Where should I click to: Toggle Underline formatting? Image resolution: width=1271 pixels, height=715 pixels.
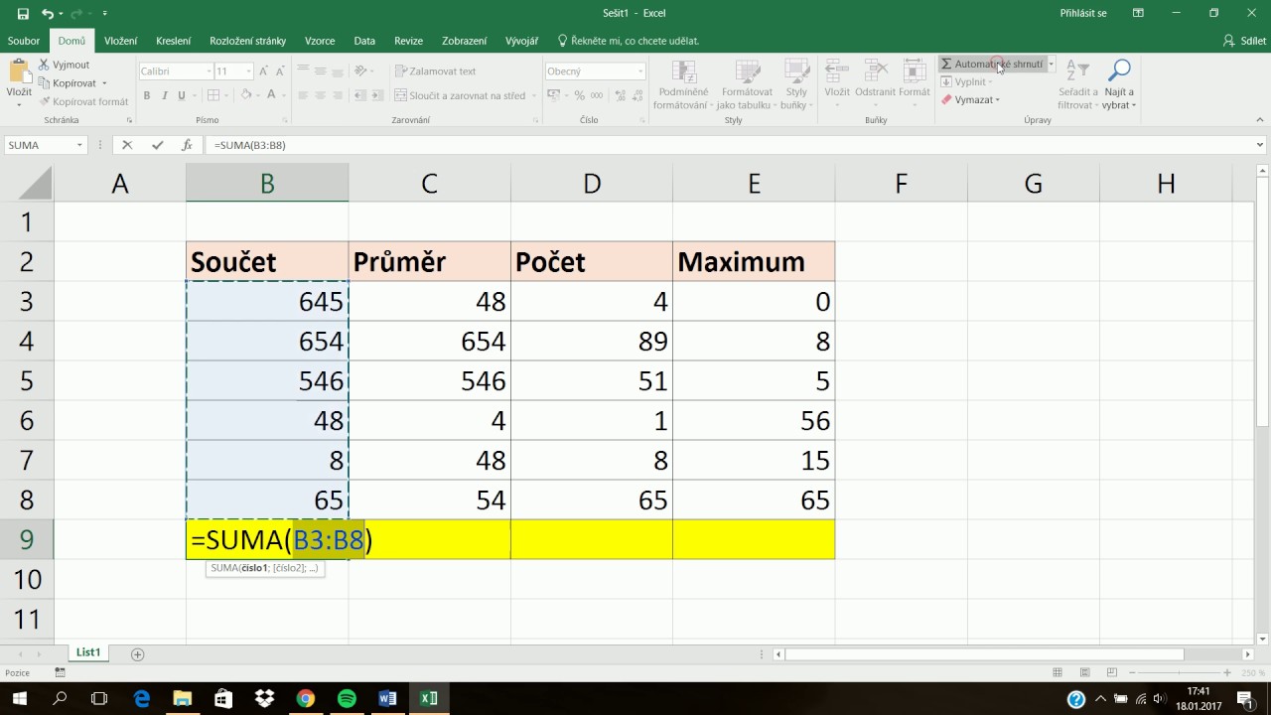pos(181,96)
